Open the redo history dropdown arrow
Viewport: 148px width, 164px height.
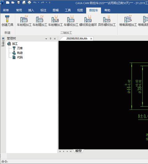pos(47,2)
